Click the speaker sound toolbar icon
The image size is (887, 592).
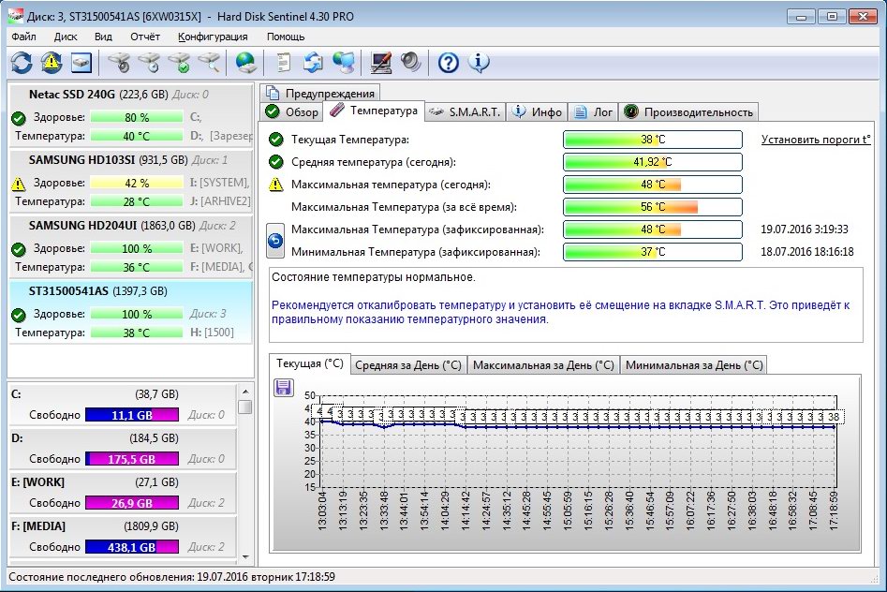pyautogui.click(x=410, y=63)
